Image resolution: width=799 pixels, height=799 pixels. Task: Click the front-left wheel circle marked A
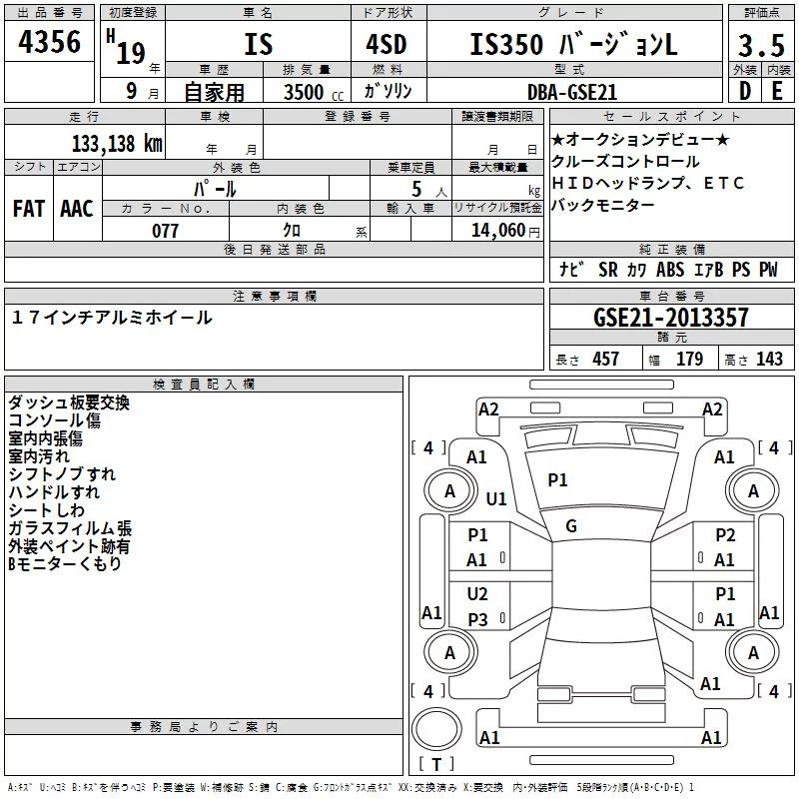(x=449, y=490)
